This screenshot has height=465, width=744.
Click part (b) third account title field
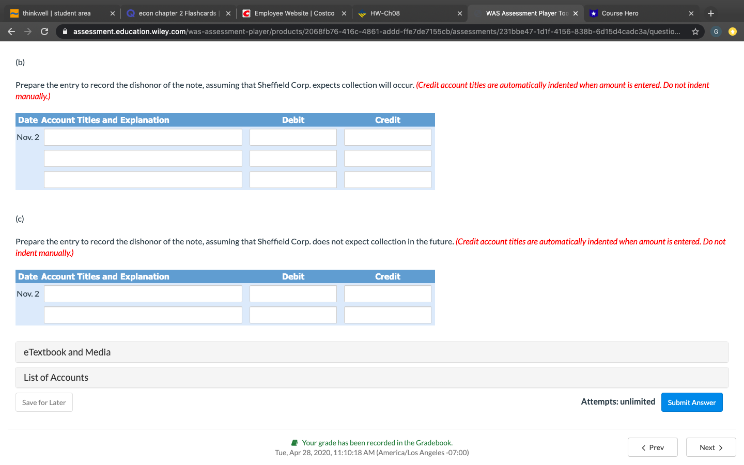click(143, 180)
